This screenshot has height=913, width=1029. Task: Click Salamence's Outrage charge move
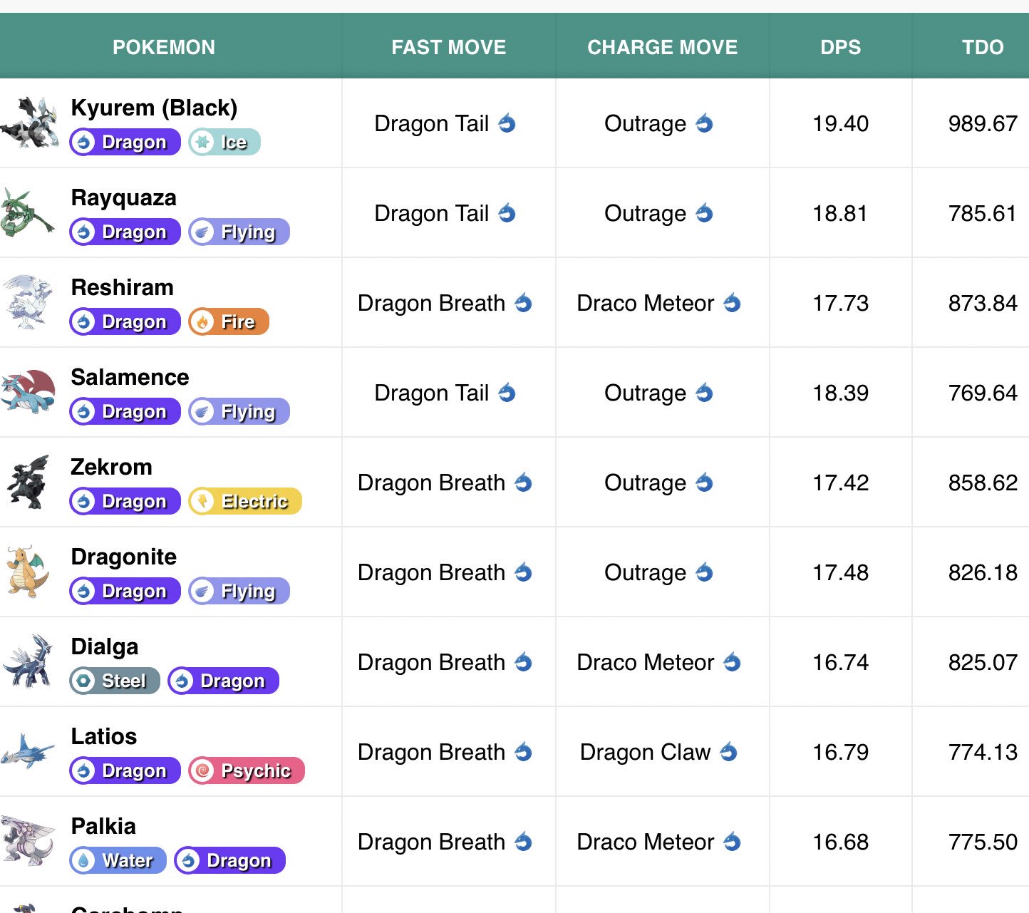659,393
